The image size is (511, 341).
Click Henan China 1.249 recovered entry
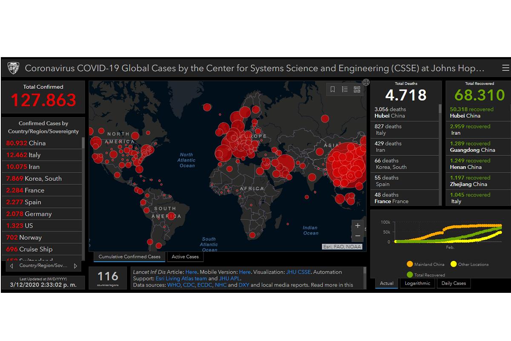click(x=478, y=164)
